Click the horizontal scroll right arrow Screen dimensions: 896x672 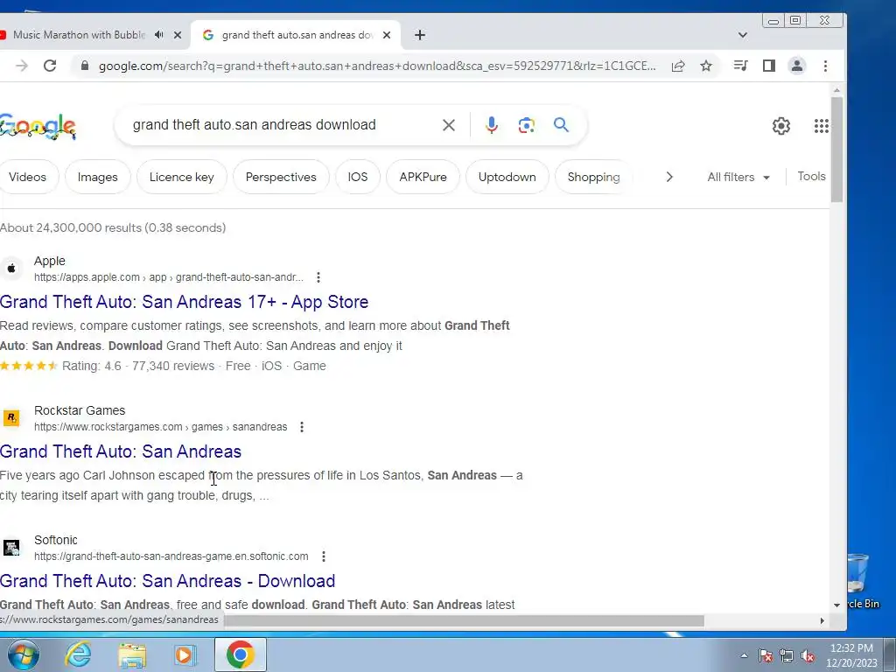[822, 620]
